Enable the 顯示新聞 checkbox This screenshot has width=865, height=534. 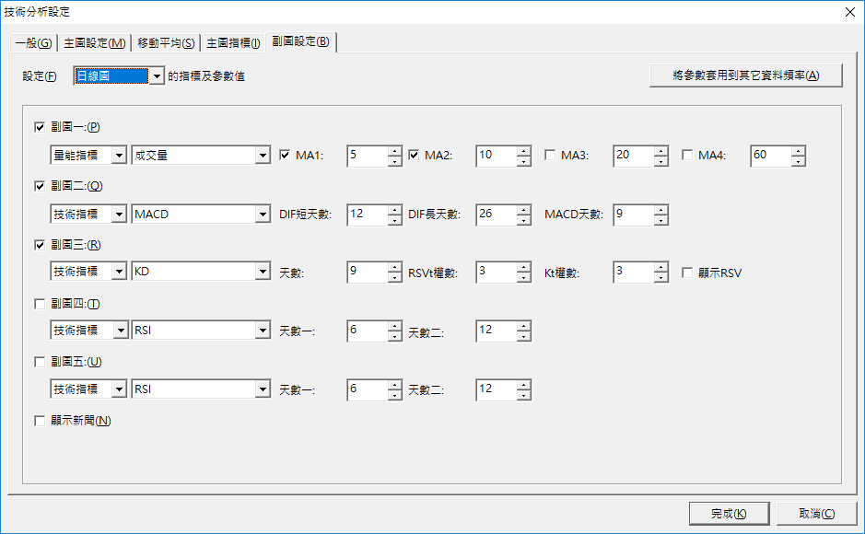(40, 421)
